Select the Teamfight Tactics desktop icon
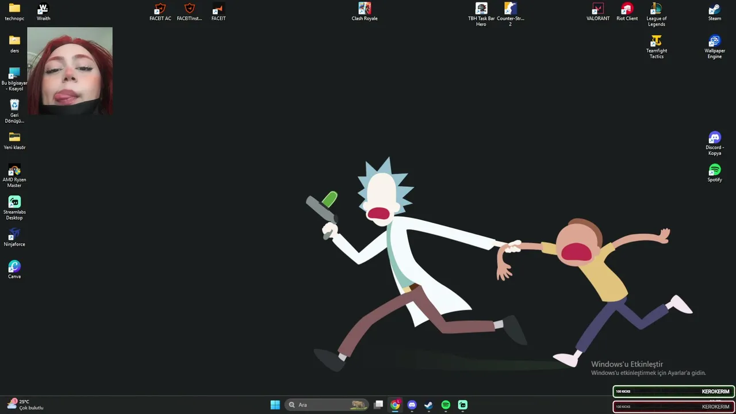The height and width of the screenshot is (414, 736). coord(656,47)
